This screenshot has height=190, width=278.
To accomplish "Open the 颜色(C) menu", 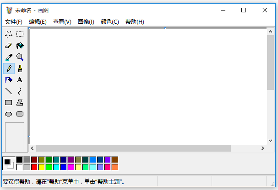I will coord(110,22).
